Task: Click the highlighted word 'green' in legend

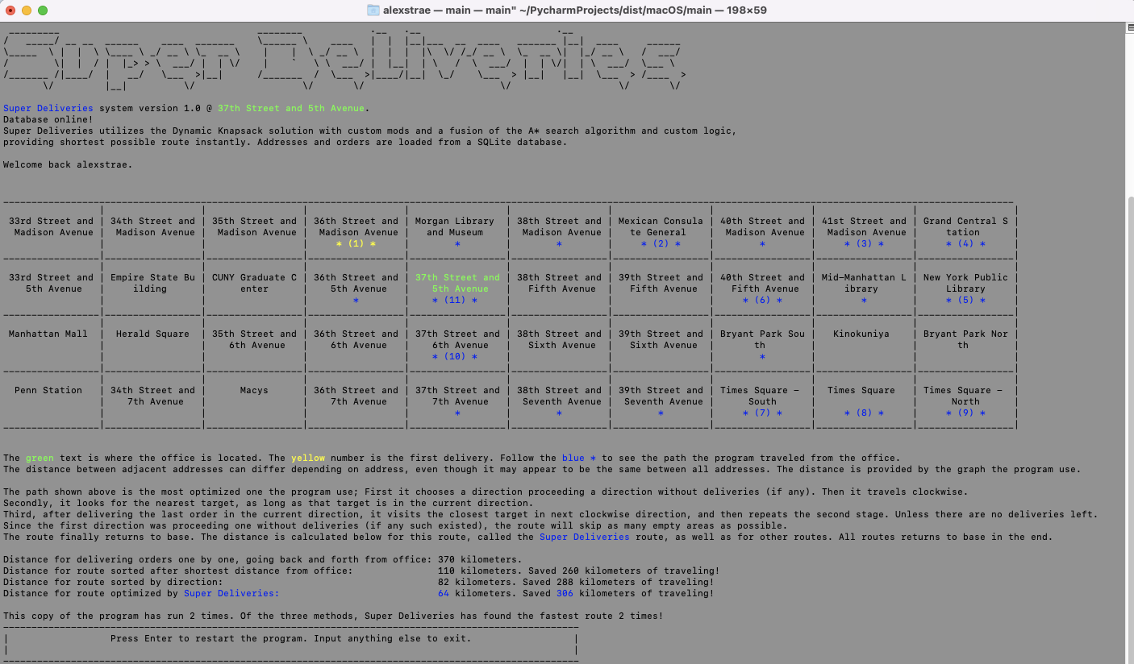Action: click(x=40, y=458)
